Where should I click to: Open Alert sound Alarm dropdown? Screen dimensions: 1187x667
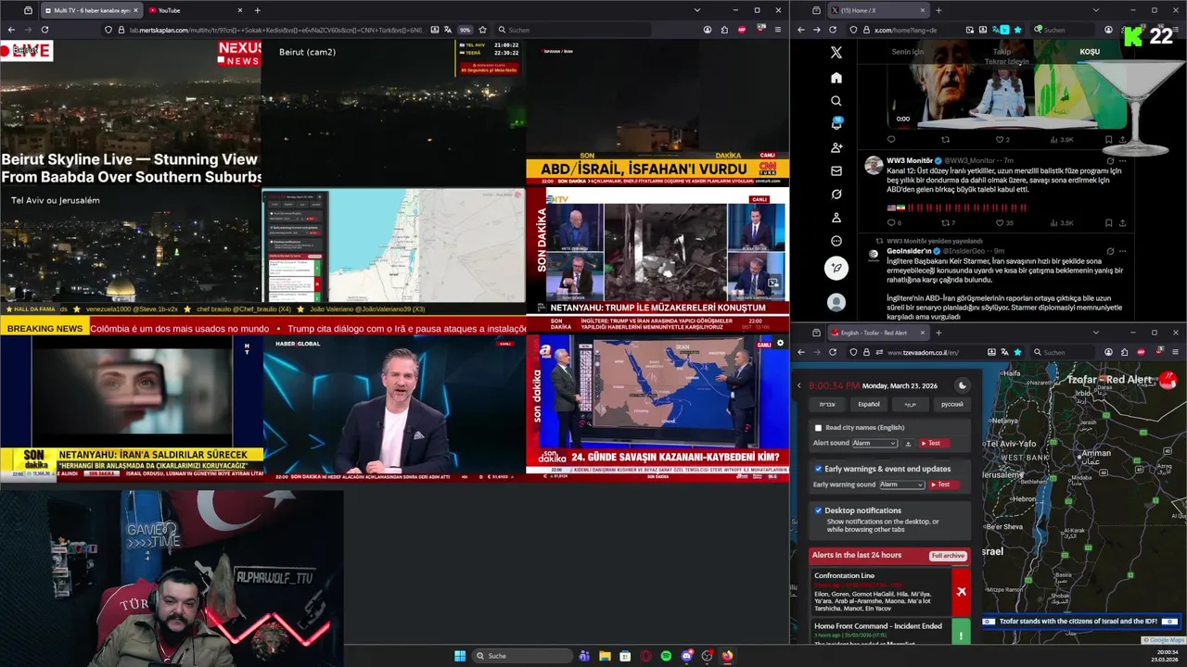point(874,444)
